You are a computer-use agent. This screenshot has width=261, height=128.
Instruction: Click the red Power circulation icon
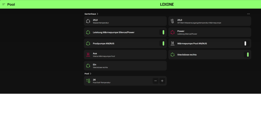(173, 32)
